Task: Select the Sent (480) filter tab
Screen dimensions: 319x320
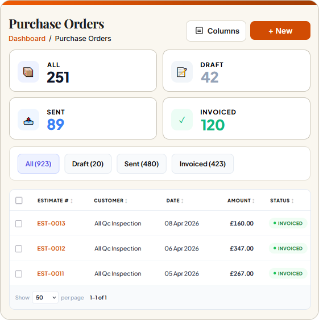Action: (142, 163)
